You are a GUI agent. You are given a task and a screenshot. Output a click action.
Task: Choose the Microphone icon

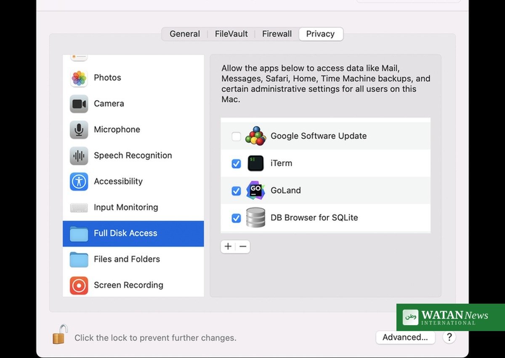point(79,130)
